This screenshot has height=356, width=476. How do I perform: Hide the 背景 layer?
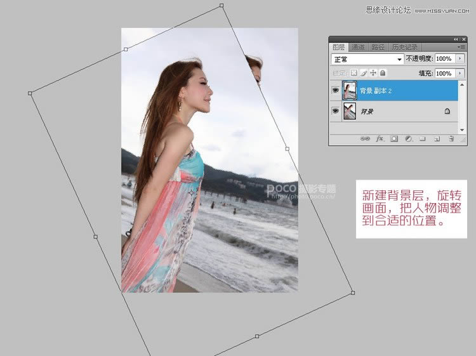pyautogui.click(x=335, y=111)
